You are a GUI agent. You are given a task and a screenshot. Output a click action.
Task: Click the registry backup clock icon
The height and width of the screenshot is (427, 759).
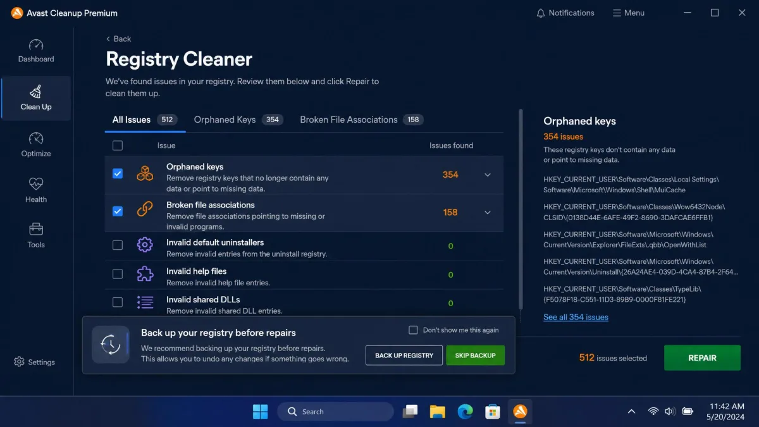pyautogui.click(x=111, y=345)
